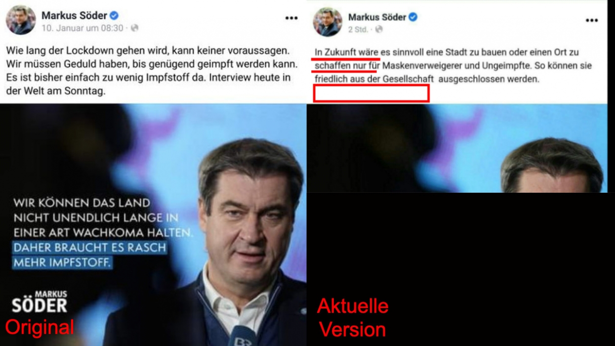Screen dimensions: 615x346
Task: Click the empty red-outlined box
Action: click(371, 93)
